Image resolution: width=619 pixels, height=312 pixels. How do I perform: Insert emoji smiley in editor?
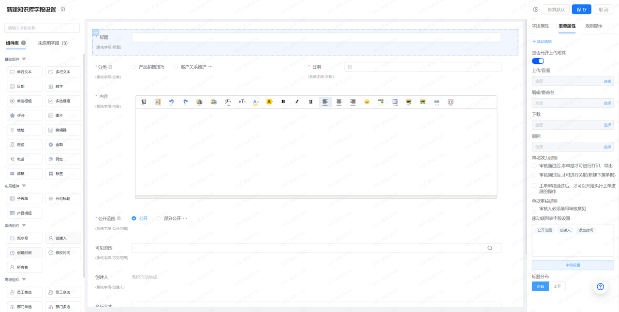367,102
